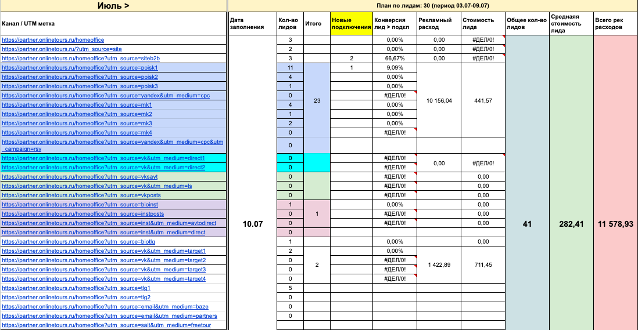Select the 10 156,04 ad expense cell
The width and height of the screenshot is (638, 330).
[x=439, y=100]
